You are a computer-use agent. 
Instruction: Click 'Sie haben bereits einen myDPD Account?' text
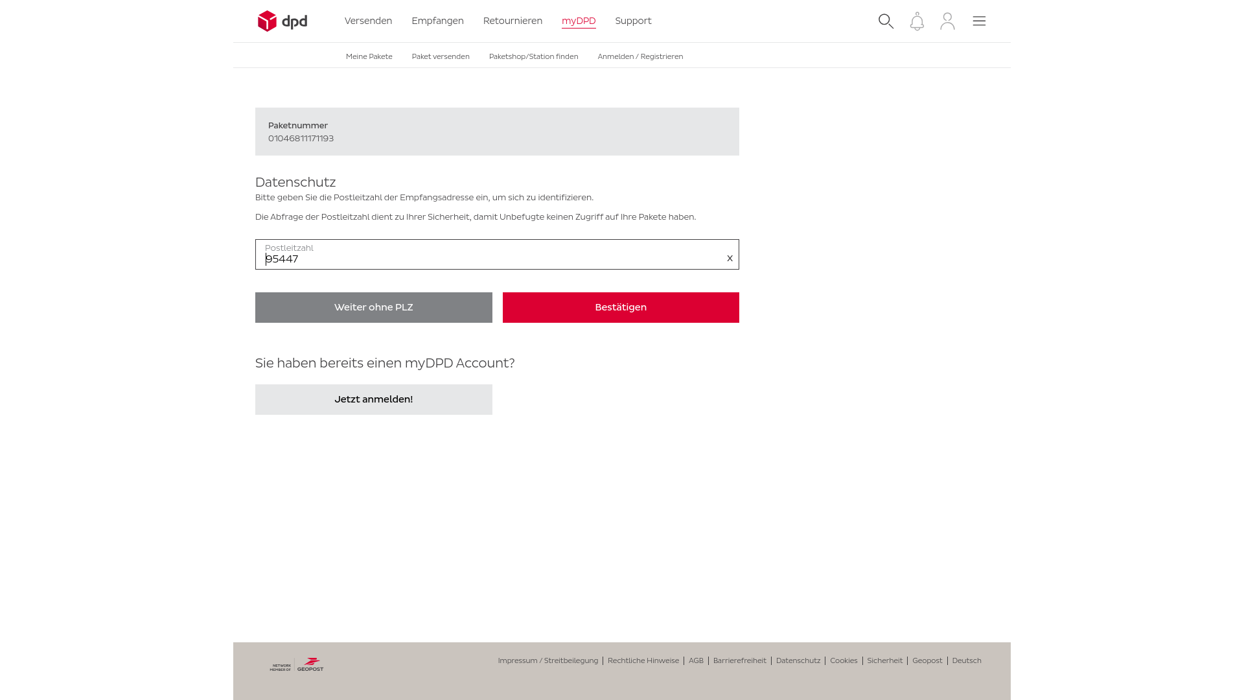385,363
